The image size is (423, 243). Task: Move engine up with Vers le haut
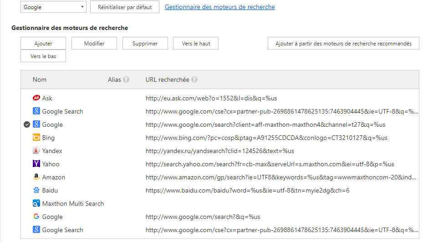[196, 44]
